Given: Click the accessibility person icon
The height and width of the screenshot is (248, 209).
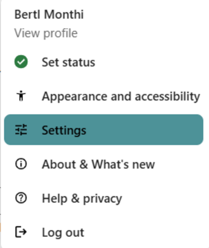Looking at the screenshot, I should click(21, 96).
